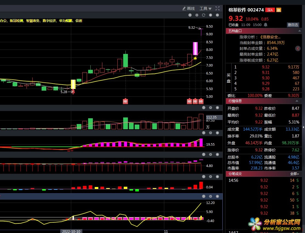The width and height of the screenshot is (305, 233).
Task: Open help for the 19.55 indicator panel
Action: tap(204, 133)
